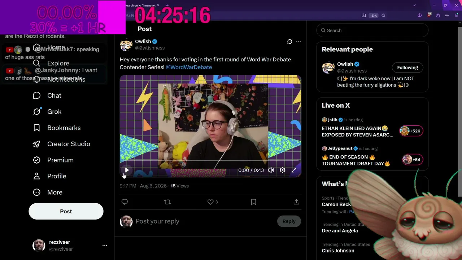Click the 133% zoom level indicator

point(374,16)
